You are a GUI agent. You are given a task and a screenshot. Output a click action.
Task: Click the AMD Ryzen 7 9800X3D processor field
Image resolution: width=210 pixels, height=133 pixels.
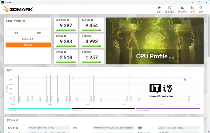click(x=114, y=128)
